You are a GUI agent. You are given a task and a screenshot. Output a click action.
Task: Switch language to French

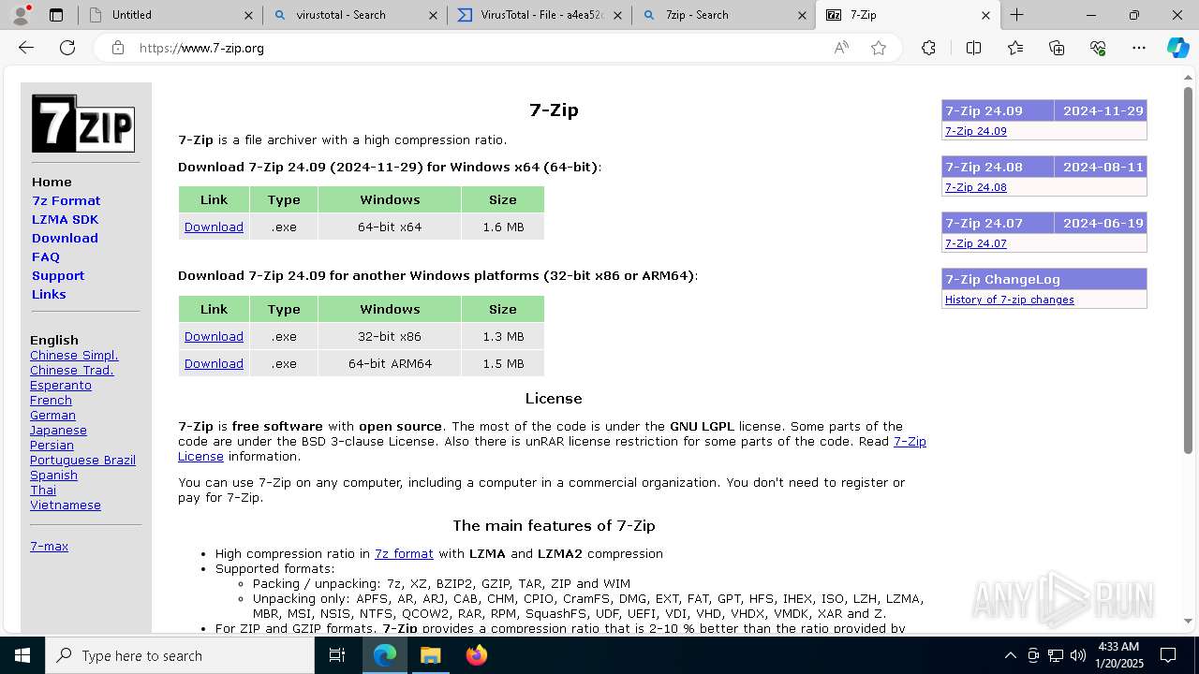coord(51,400)
